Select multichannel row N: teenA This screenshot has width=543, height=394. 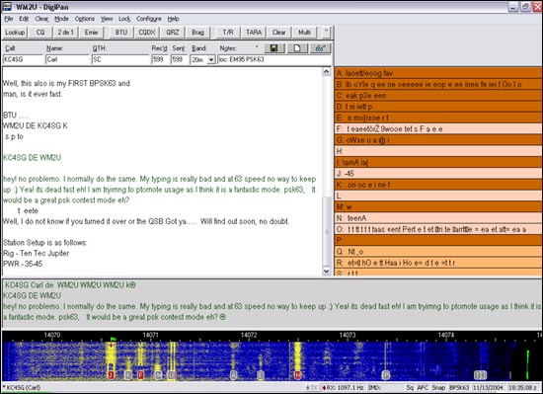tap(438, 218)
